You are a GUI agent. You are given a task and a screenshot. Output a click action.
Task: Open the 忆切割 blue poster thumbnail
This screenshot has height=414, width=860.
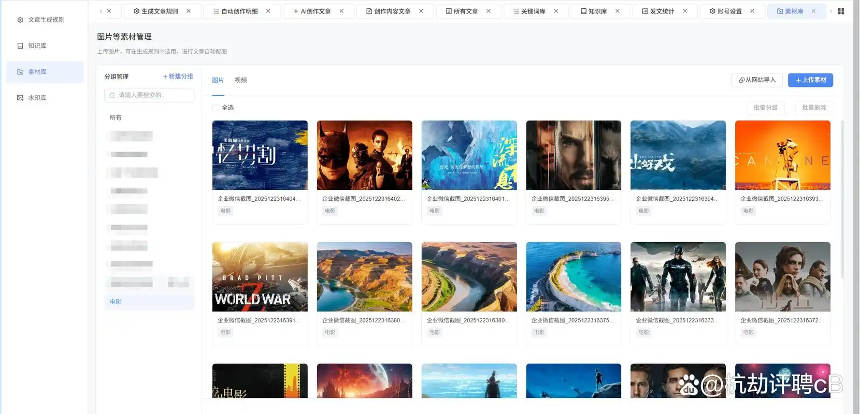pos(260,155)
